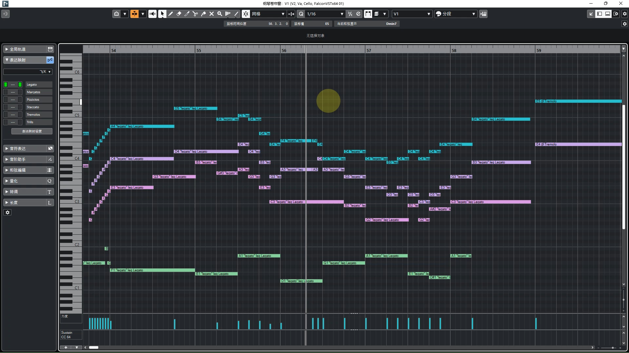Select the Legato articulation
629x353 pixels.
coord(39,84)
